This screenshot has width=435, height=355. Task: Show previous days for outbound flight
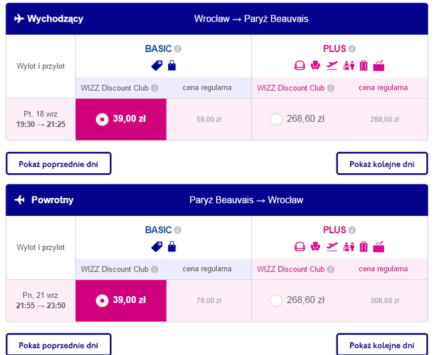[x=58, y=163]
